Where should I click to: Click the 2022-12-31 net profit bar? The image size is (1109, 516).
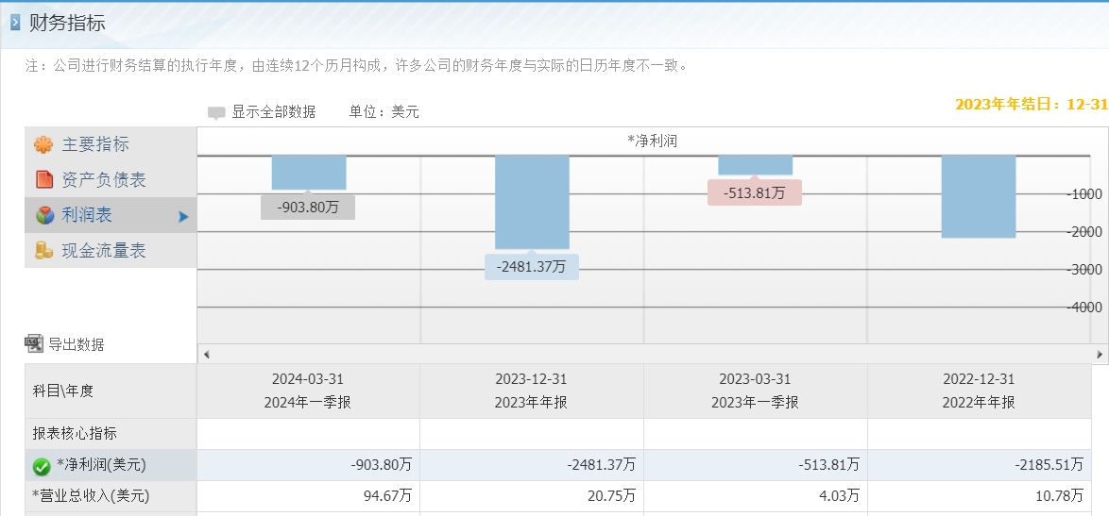[978, 196]
